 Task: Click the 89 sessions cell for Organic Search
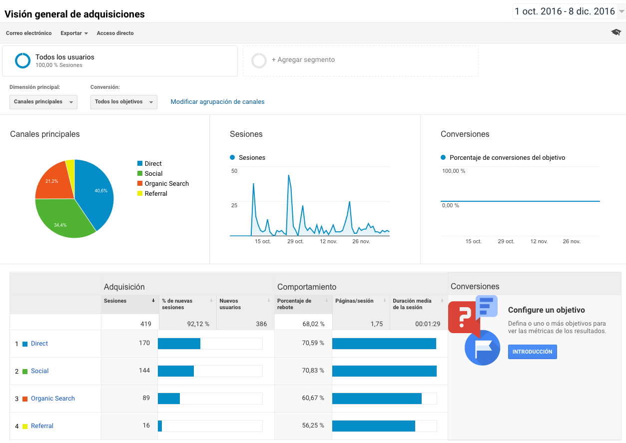pyautogui.click(x=146, y=398)
